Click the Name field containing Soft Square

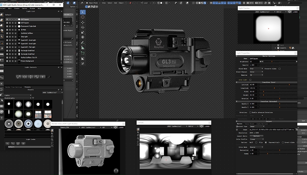(273, 58)
